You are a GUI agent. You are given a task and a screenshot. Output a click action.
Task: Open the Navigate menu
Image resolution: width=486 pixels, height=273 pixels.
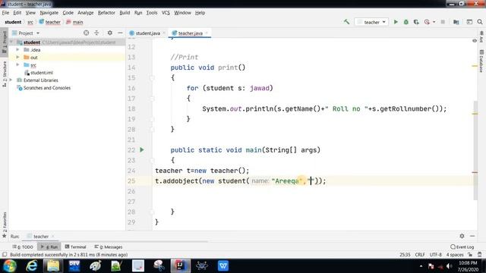(x=49, y=13)
